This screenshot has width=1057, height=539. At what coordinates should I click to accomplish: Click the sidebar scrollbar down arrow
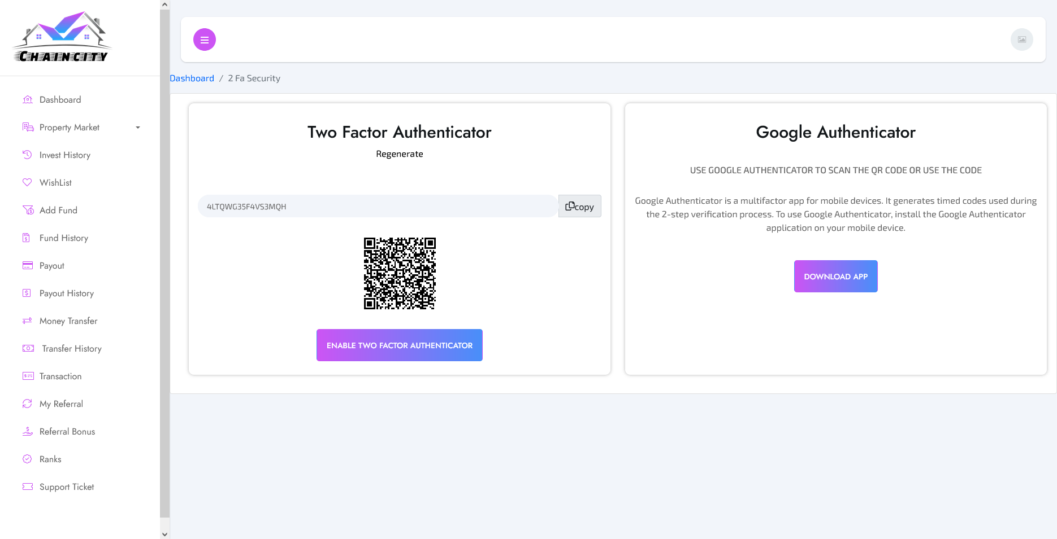tap(164, 534)
